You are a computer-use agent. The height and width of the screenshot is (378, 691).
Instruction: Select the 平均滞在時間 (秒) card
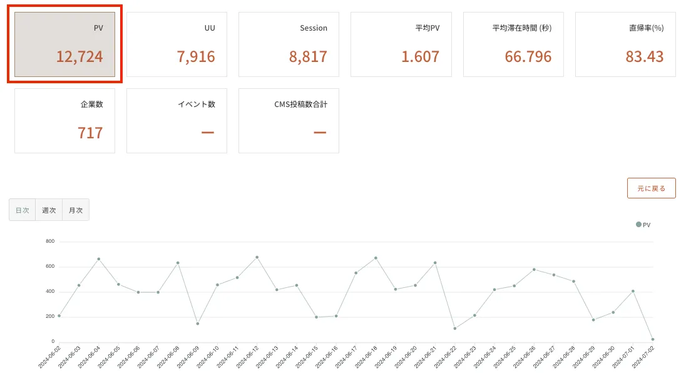[x=513, y=44]
